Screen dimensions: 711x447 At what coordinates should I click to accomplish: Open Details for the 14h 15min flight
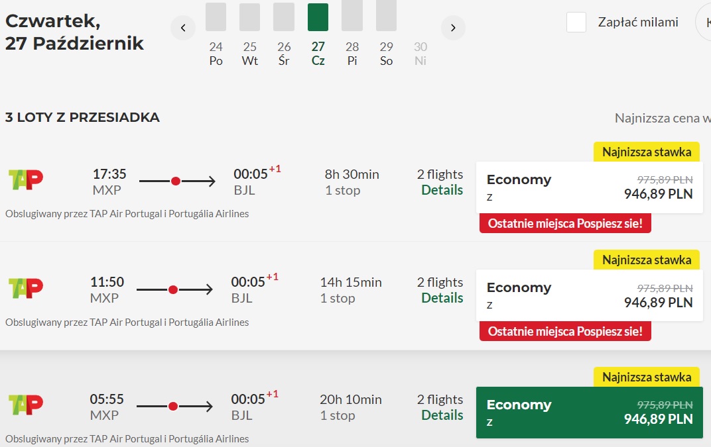pos(442,298)
